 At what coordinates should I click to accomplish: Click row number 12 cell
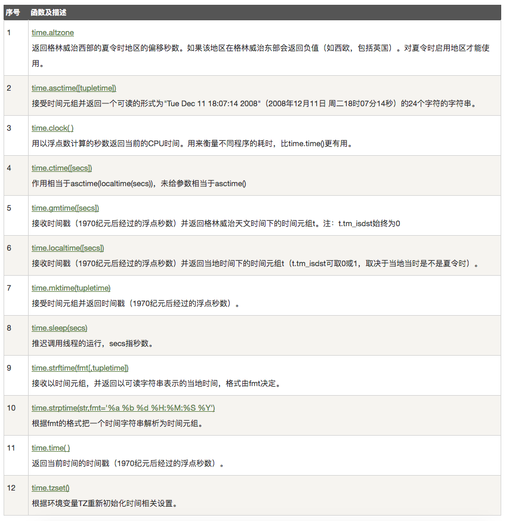[x=11, y=488]
